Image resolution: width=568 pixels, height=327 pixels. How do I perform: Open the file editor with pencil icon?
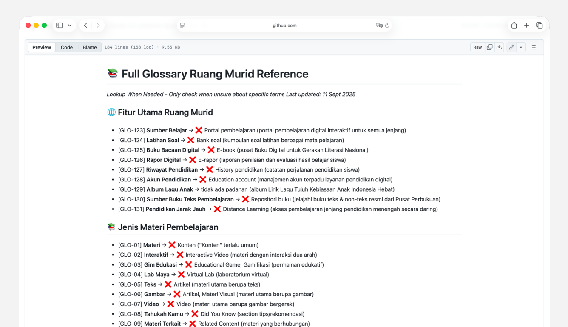(x=511, y=47)
